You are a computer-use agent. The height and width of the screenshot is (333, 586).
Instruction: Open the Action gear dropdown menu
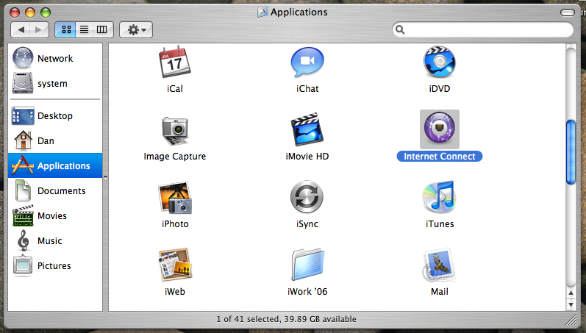click(x=136, y=30)
